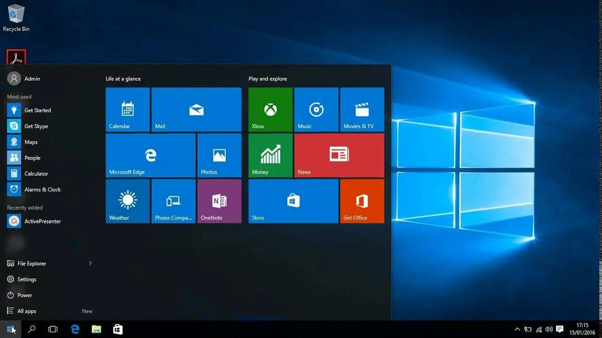
Task: Click the 'Play and explore' group header
Action: click(268, 79)
